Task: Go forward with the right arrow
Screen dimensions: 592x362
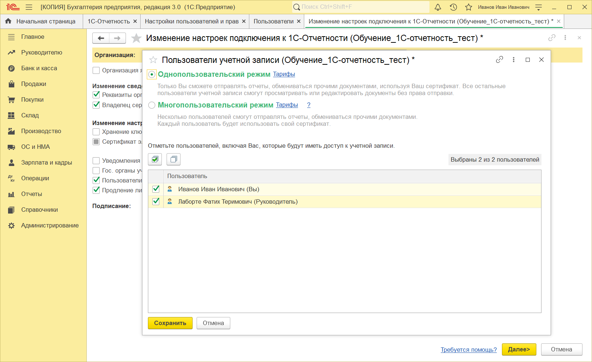Action: coord(118,38)
